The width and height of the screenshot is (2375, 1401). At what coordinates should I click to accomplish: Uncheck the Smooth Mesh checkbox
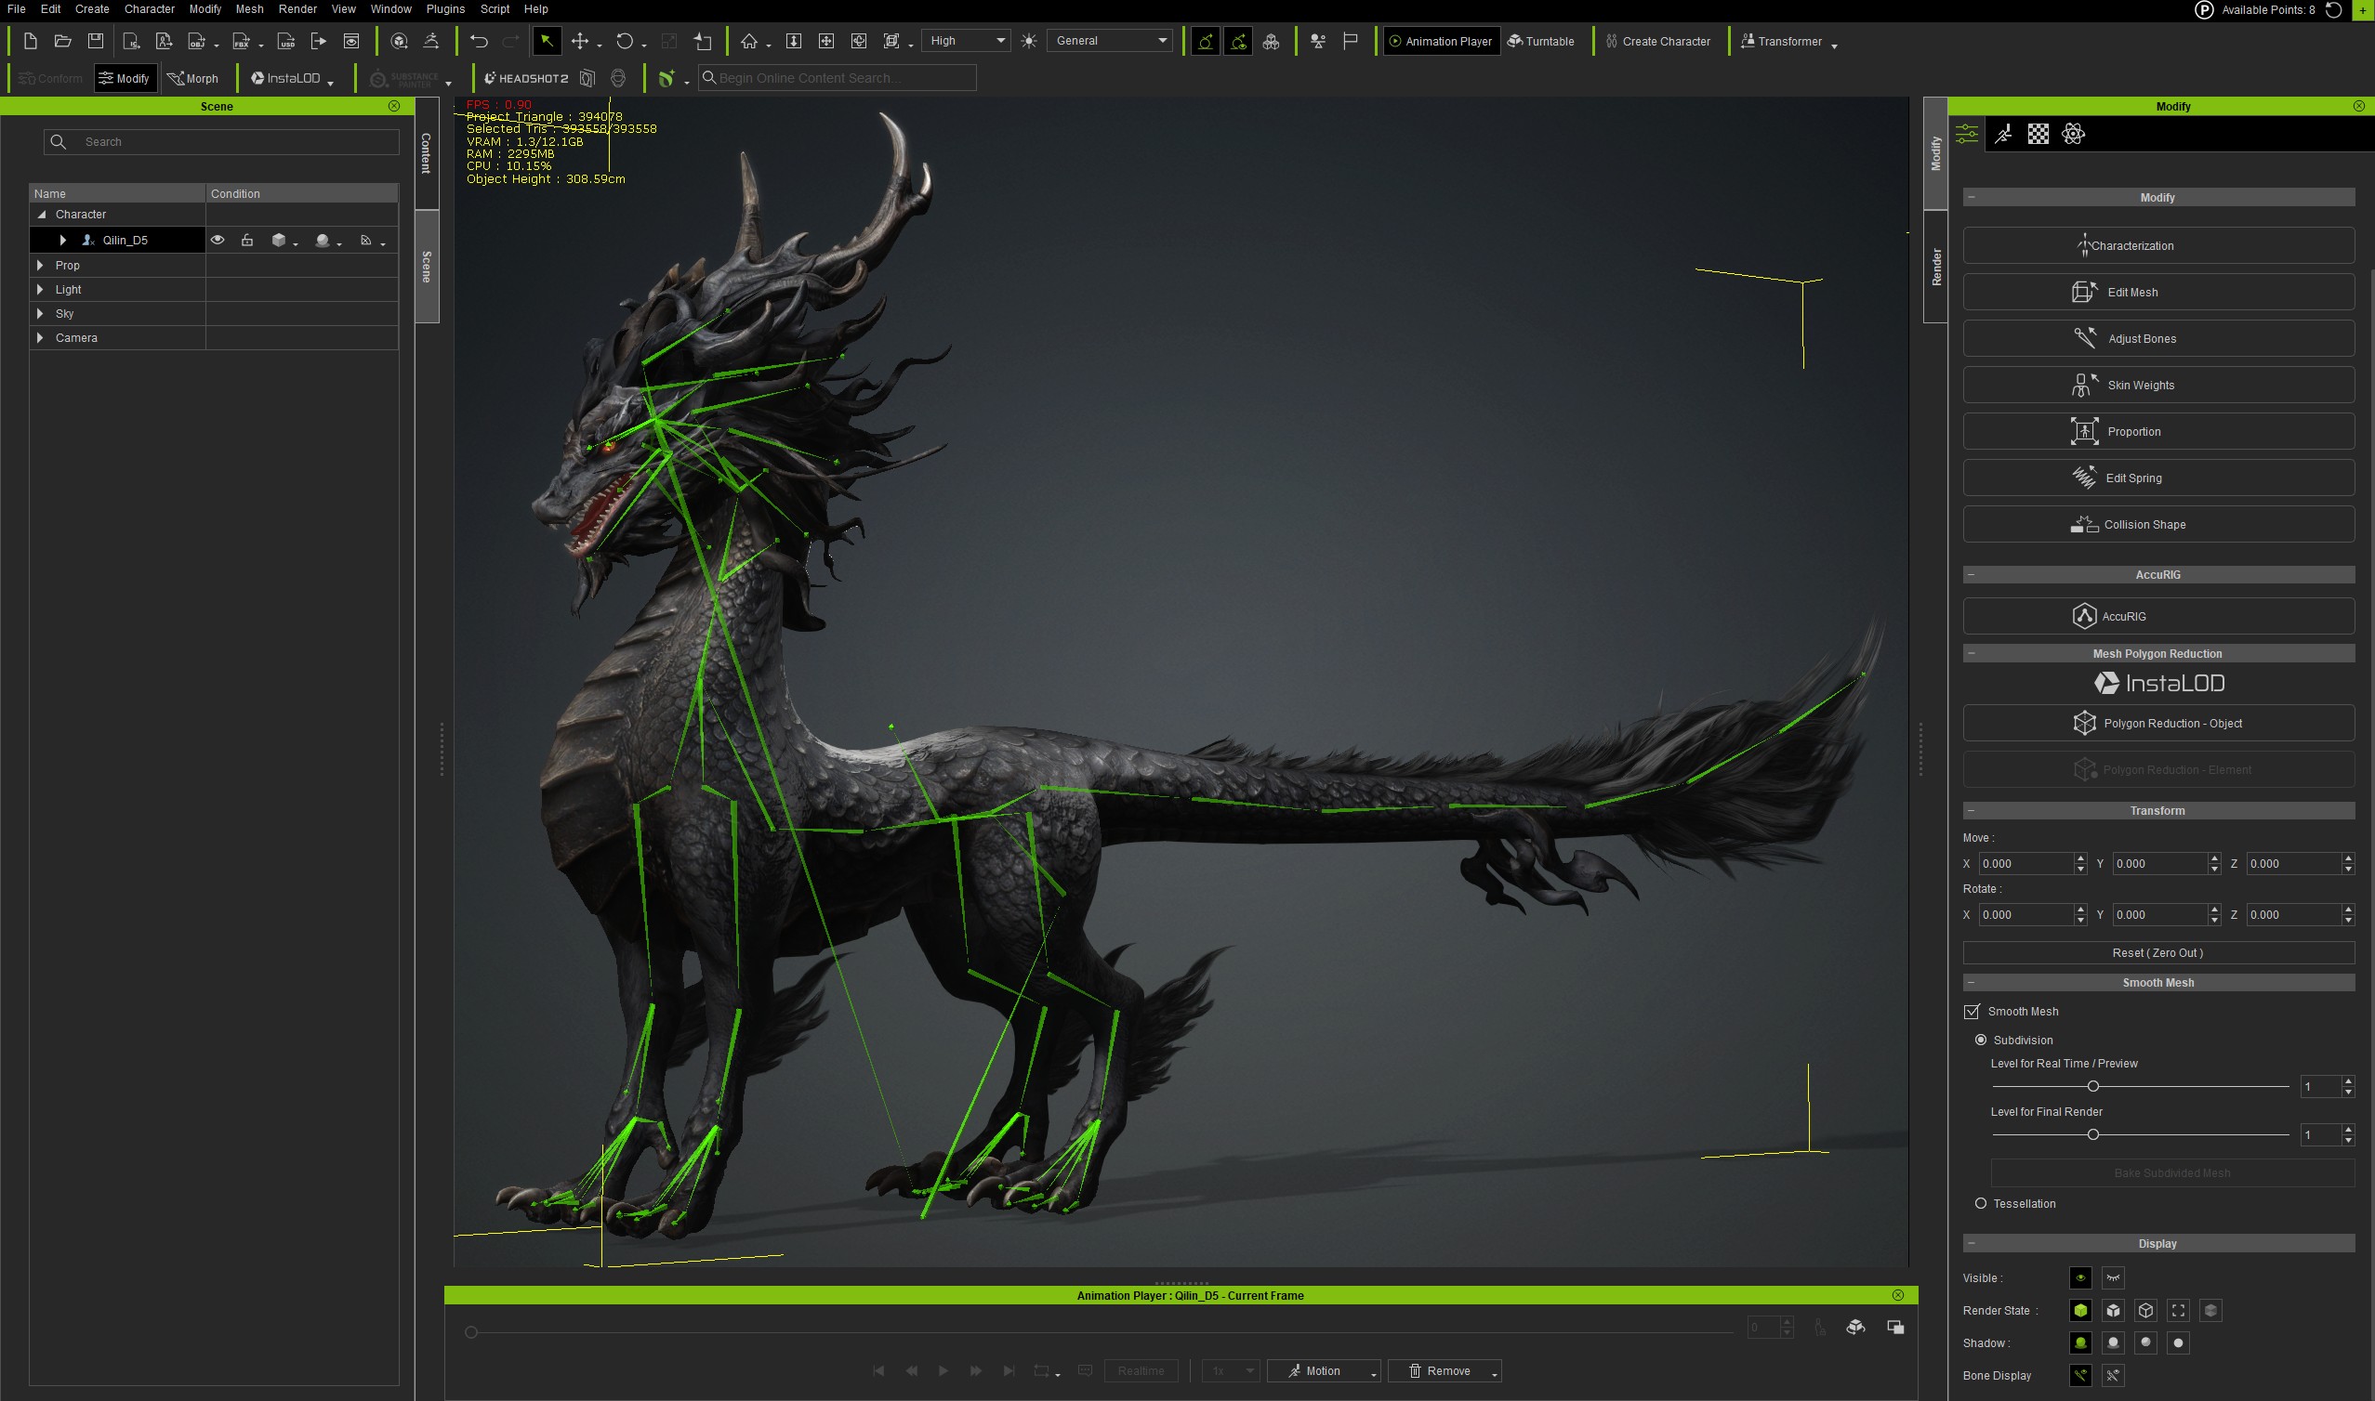[x=1972, y=1011]
